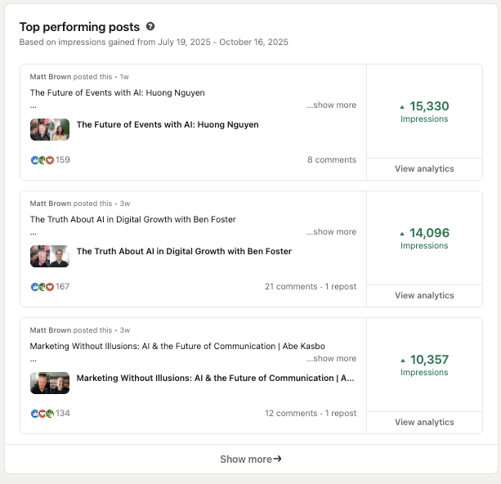Open bold title The Truth About AI in Digital Growth
This screenshot has width=501, height=484.
coord(184,252)
